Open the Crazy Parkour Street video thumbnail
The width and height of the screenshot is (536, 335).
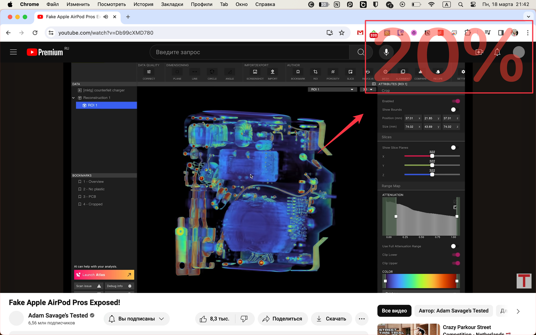(408, 330)
